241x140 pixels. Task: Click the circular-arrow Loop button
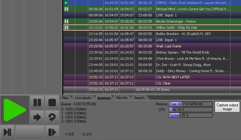[x=52, y=117]
